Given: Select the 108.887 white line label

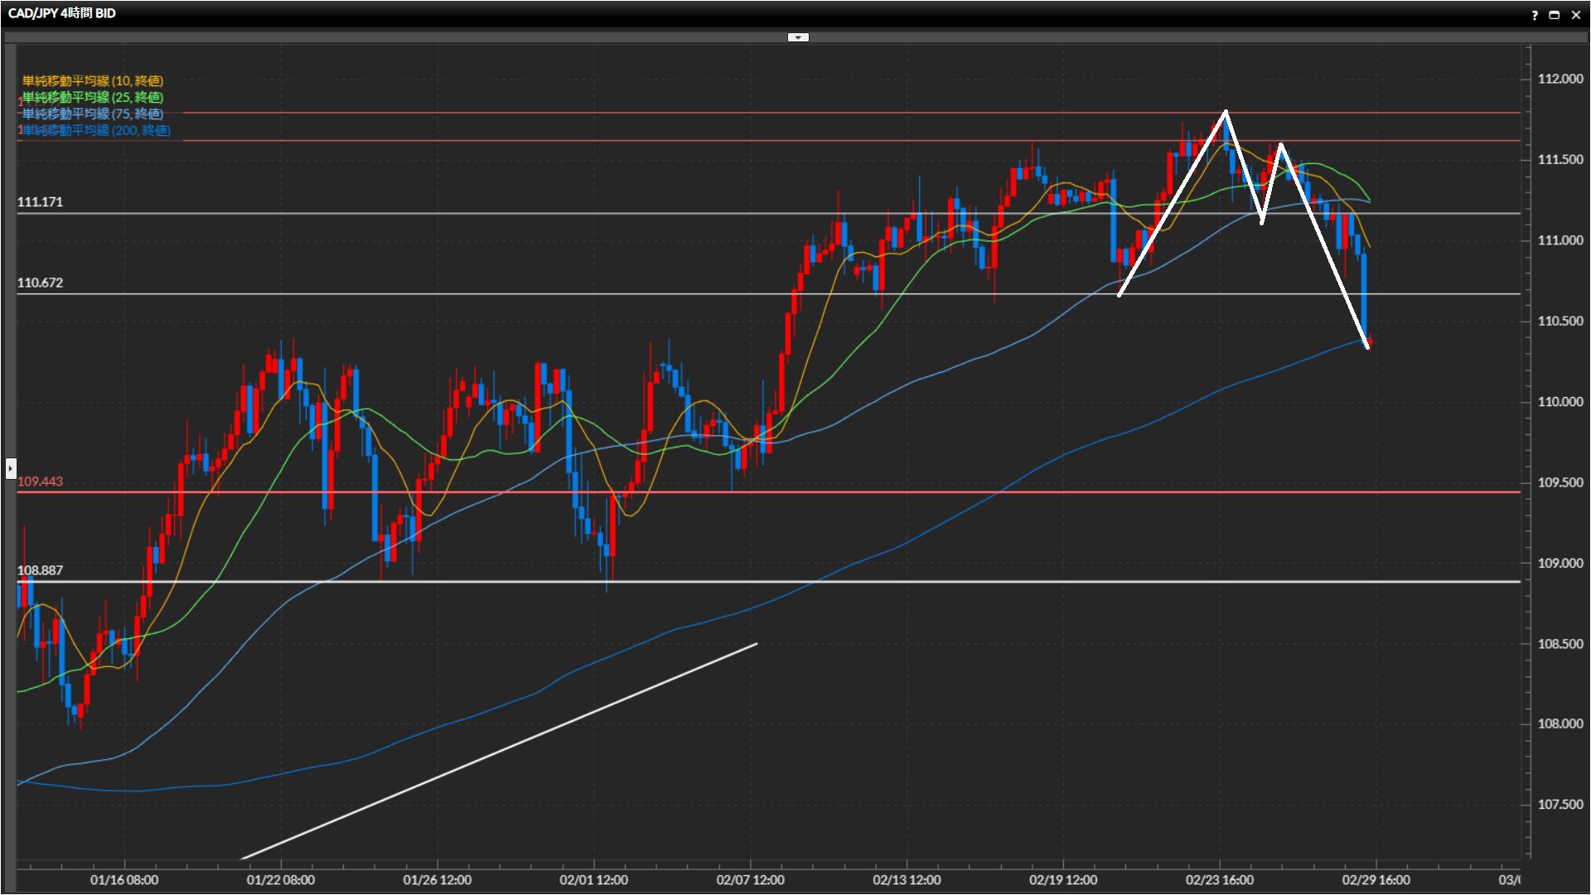Looking at the screenshot, I should tap(40, 570).
